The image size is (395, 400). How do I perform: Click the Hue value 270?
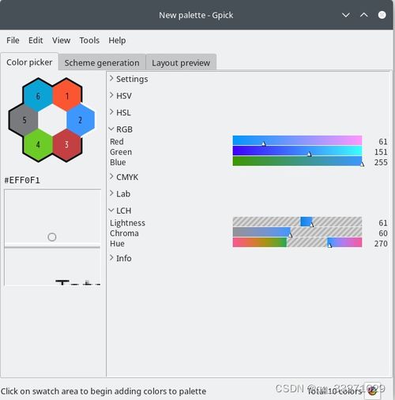click(x=381, y=244)
